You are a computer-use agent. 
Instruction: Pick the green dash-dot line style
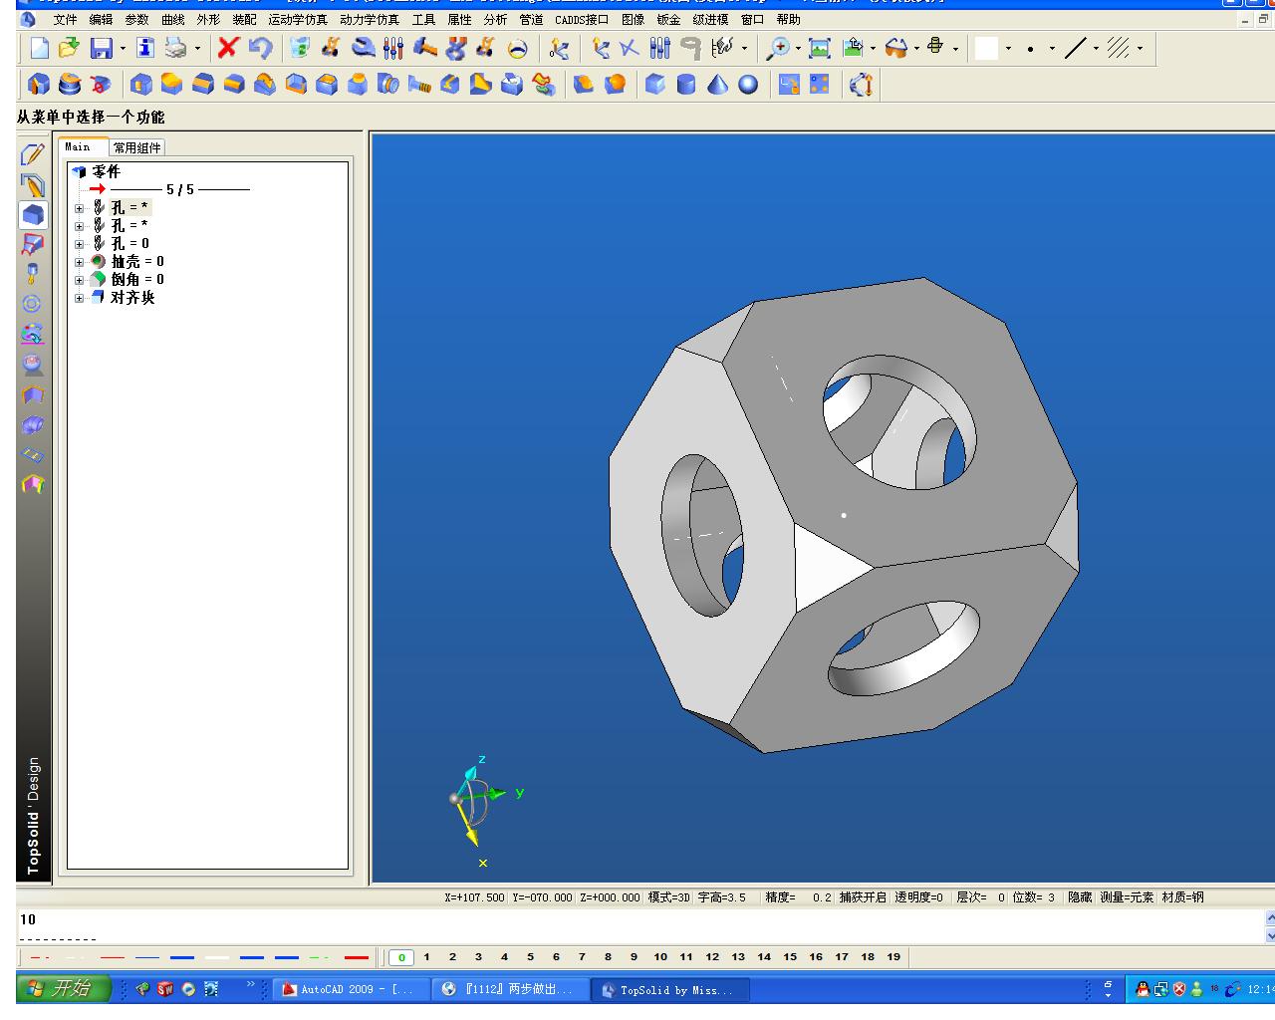coord(319,958)
